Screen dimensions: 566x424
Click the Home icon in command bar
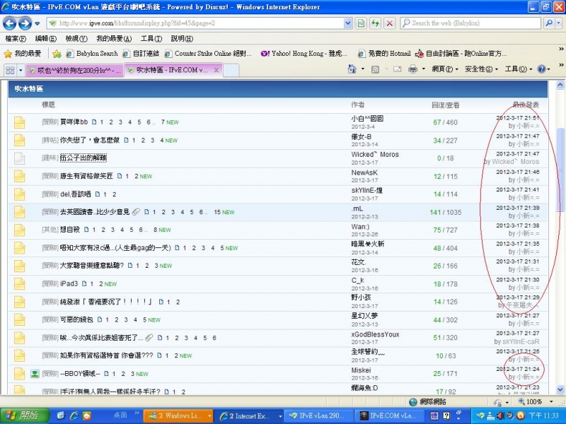click(x=352, y=69)
